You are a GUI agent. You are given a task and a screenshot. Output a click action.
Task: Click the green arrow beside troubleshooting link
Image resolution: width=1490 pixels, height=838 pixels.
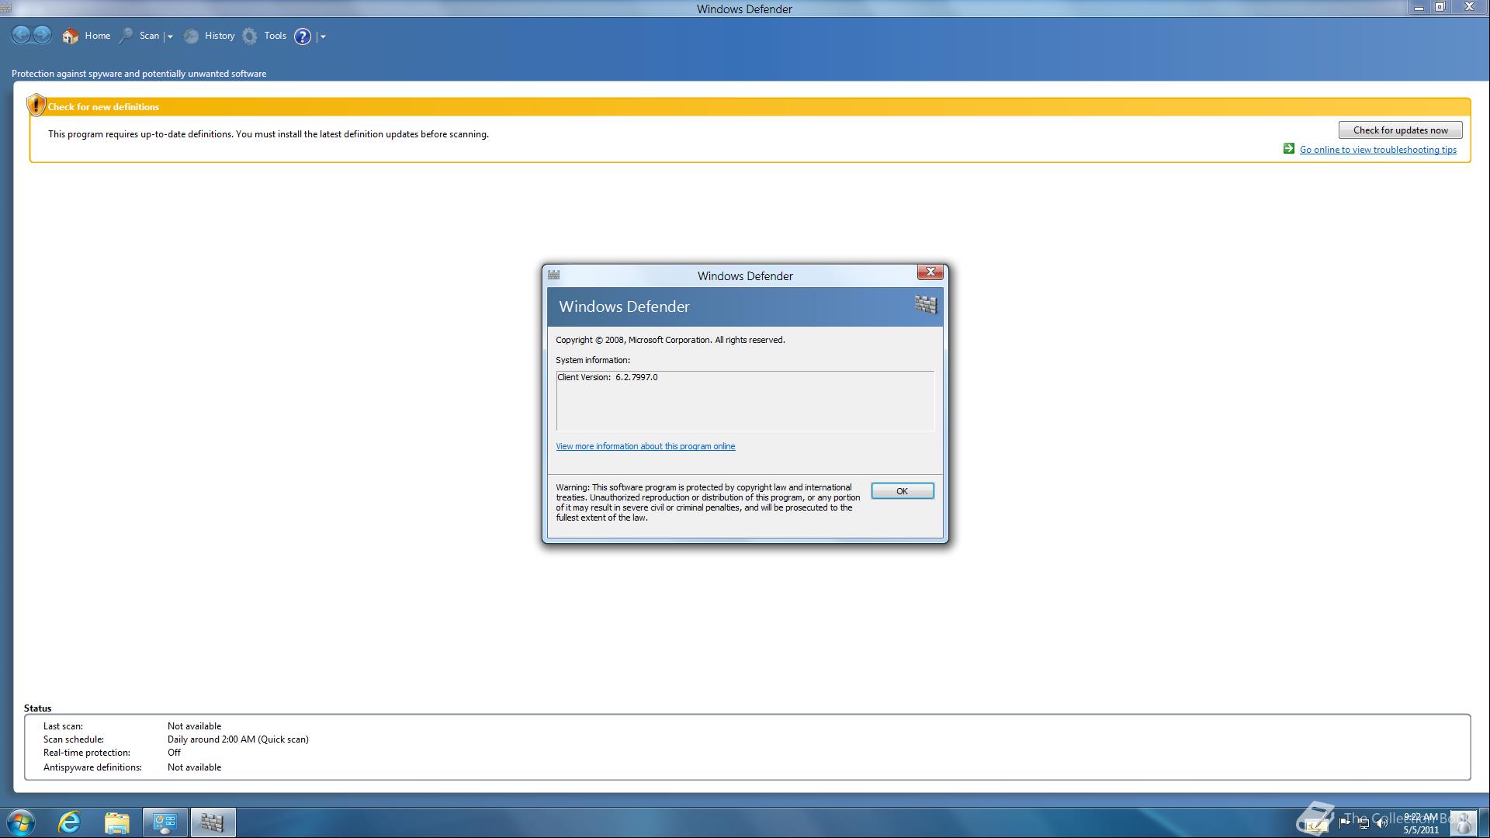coord(1289,149)
